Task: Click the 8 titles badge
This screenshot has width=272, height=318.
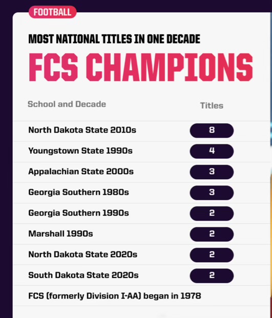Action: [x=212, y=131]
